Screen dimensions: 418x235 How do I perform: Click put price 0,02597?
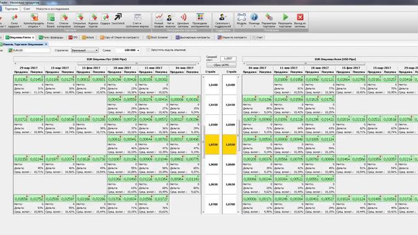coord(68,199)
